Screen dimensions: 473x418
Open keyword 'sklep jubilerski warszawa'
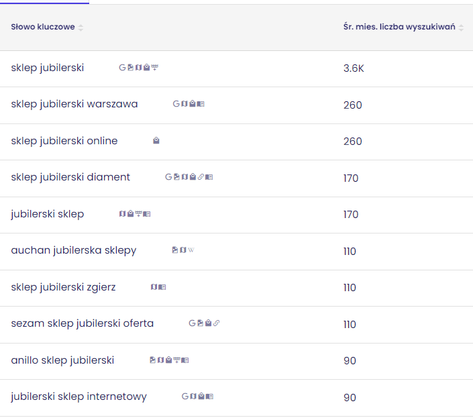[74, 105]
